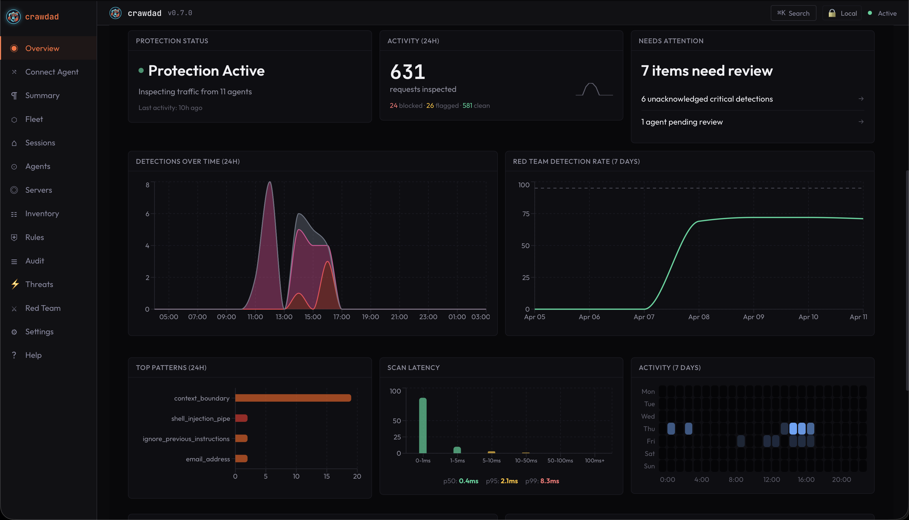Select Agents from the sidebar

tap(48, 166)
